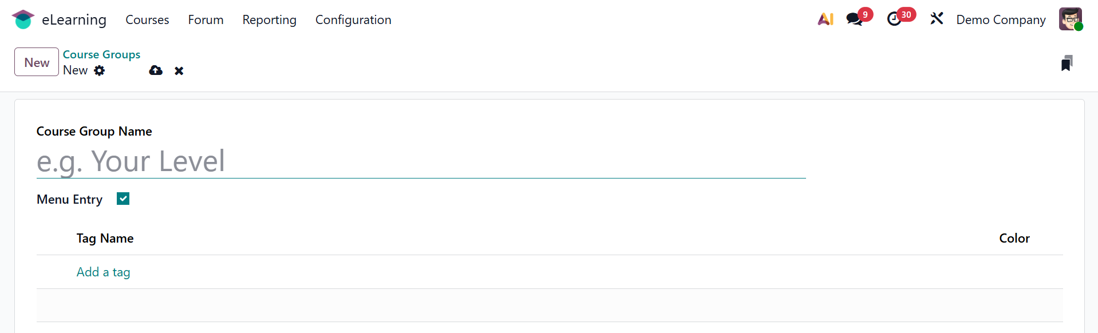Open the gear actions menu
Screen dimensions: 1098x333
100,70
